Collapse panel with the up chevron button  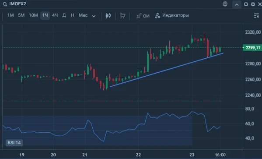237,4
